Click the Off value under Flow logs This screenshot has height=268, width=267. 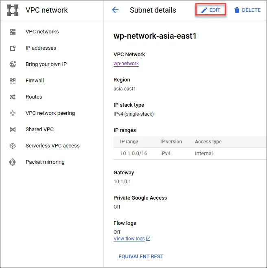[117, 232]
